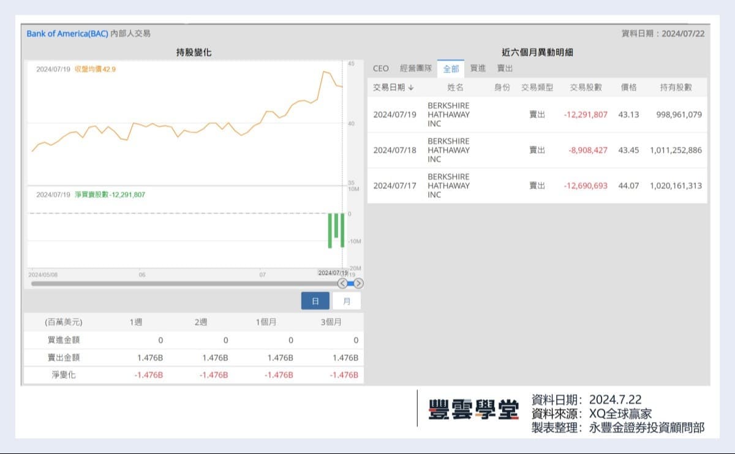Click the red -12,291,807 sell shares value

point(586,115)
